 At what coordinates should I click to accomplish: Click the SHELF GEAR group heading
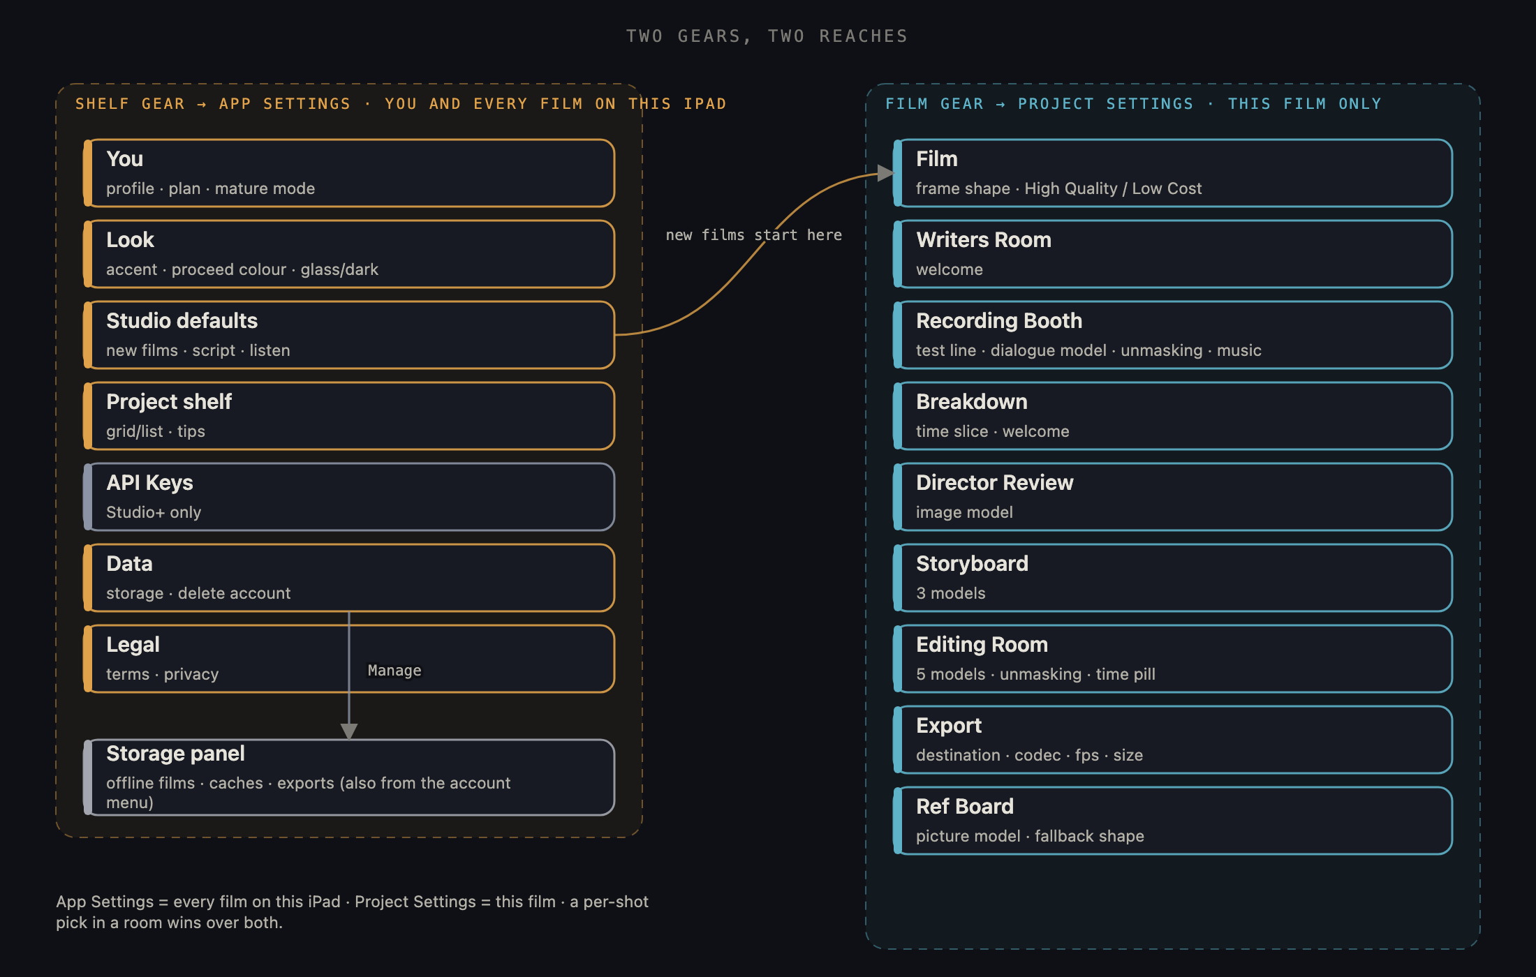[401, 104]
